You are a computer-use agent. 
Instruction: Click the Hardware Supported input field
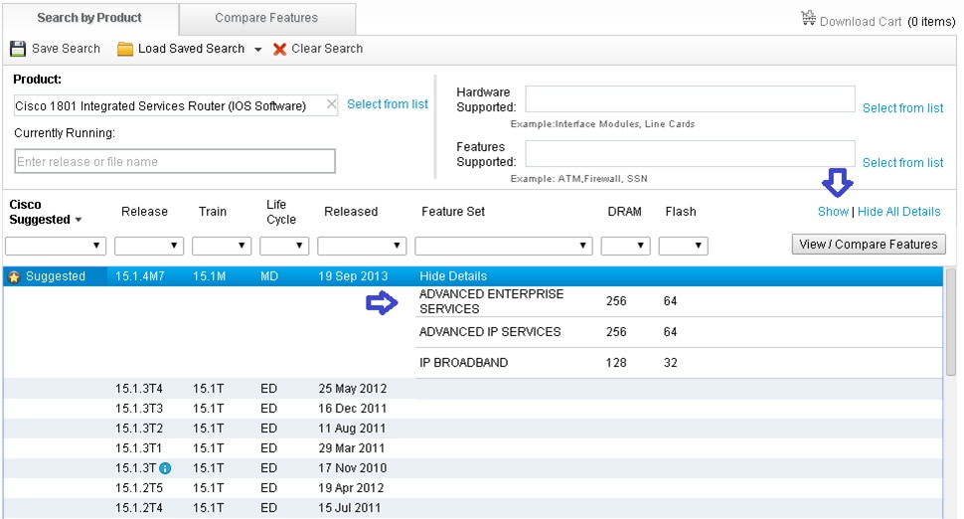point(690,99)
